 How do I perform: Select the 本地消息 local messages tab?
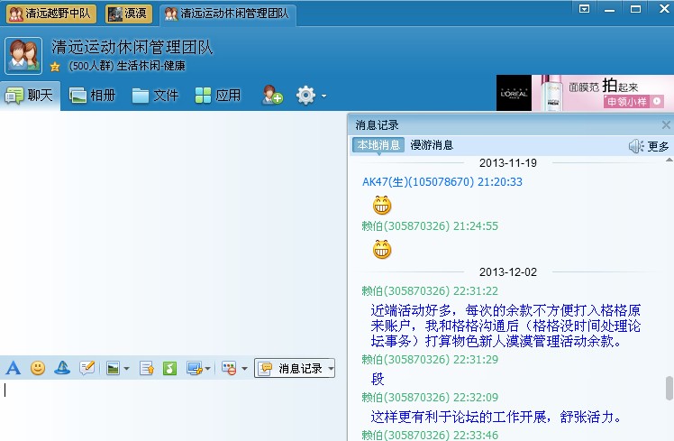pos(378,145)
